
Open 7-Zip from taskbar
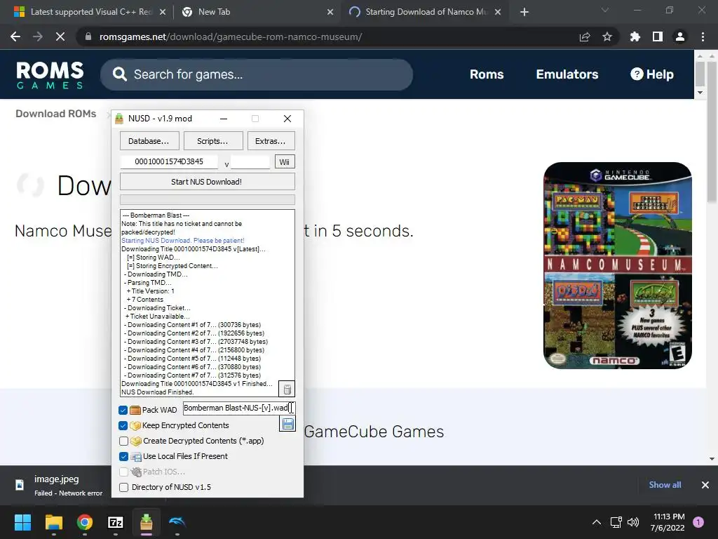116,522
